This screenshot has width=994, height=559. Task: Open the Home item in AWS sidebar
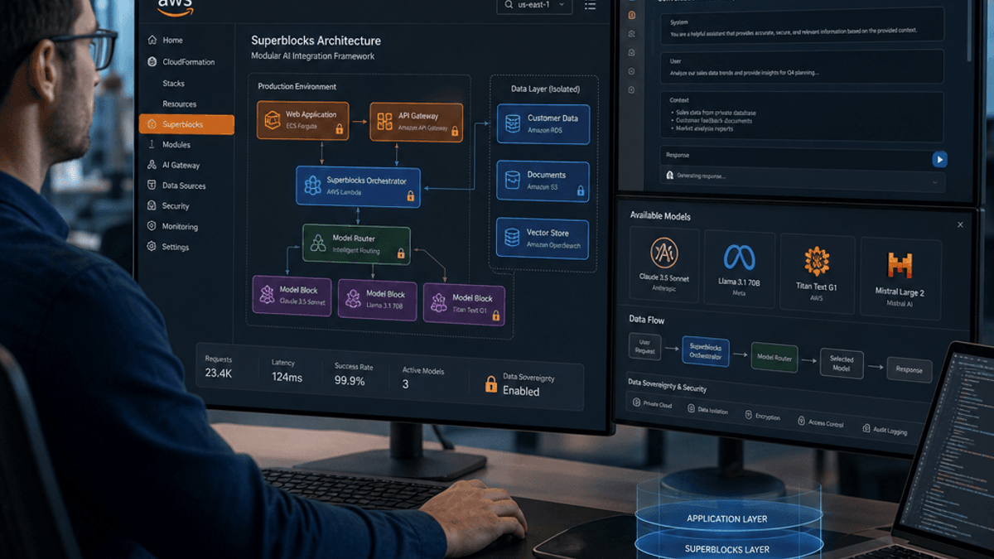166,40
